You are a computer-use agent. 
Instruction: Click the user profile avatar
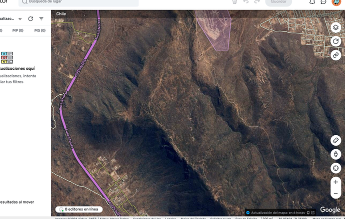click(x=335, y=2)
